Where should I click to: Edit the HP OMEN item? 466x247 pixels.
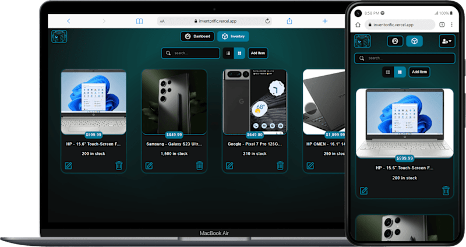pos(310,165)
